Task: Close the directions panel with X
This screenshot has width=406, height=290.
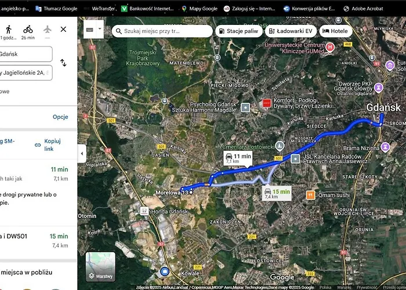Action: pyautogui.click(x=63, y=29)
